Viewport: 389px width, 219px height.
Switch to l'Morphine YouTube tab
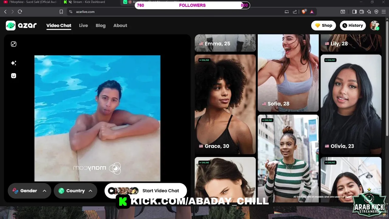tap(30, 2)
